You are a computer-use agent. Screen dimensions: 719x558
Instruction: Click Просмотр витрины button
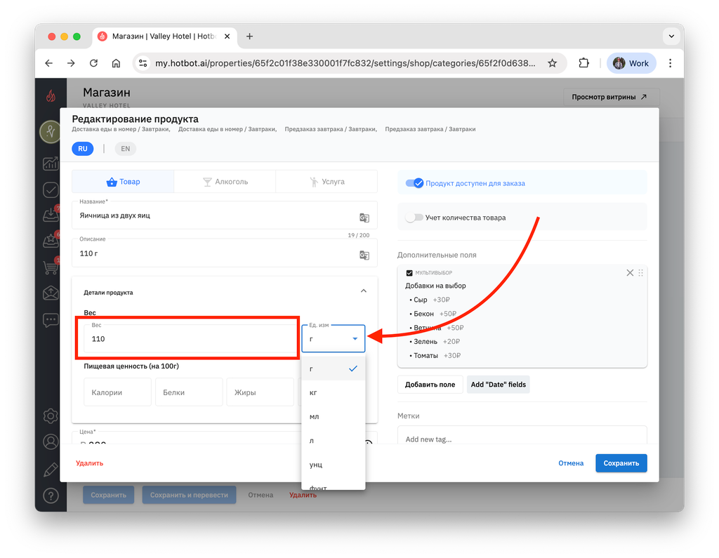click(610, 97)
